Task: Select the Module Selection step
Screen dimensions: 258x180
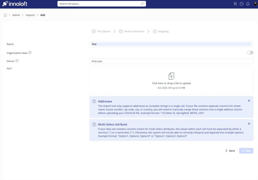Action: tap(132, 31)
